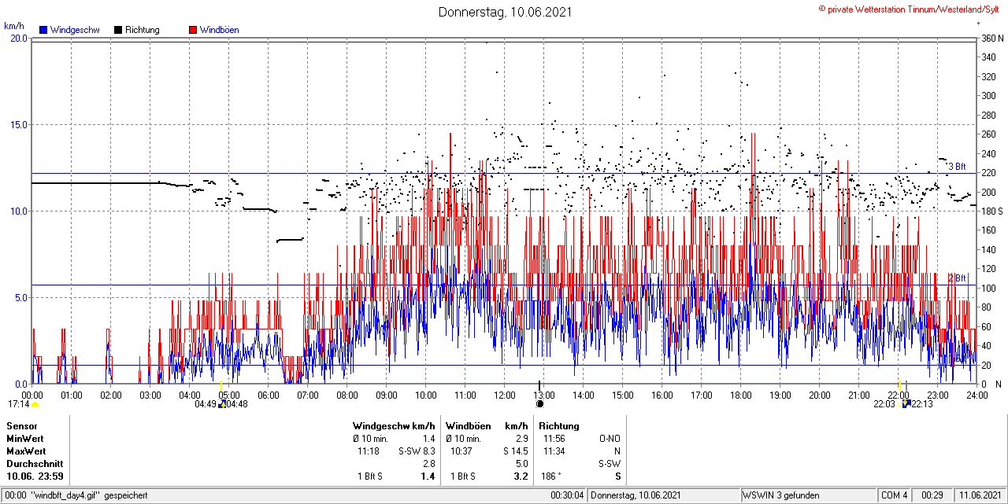
Task: Click the Richtung column header in table
Action: (x=559, y=426)
